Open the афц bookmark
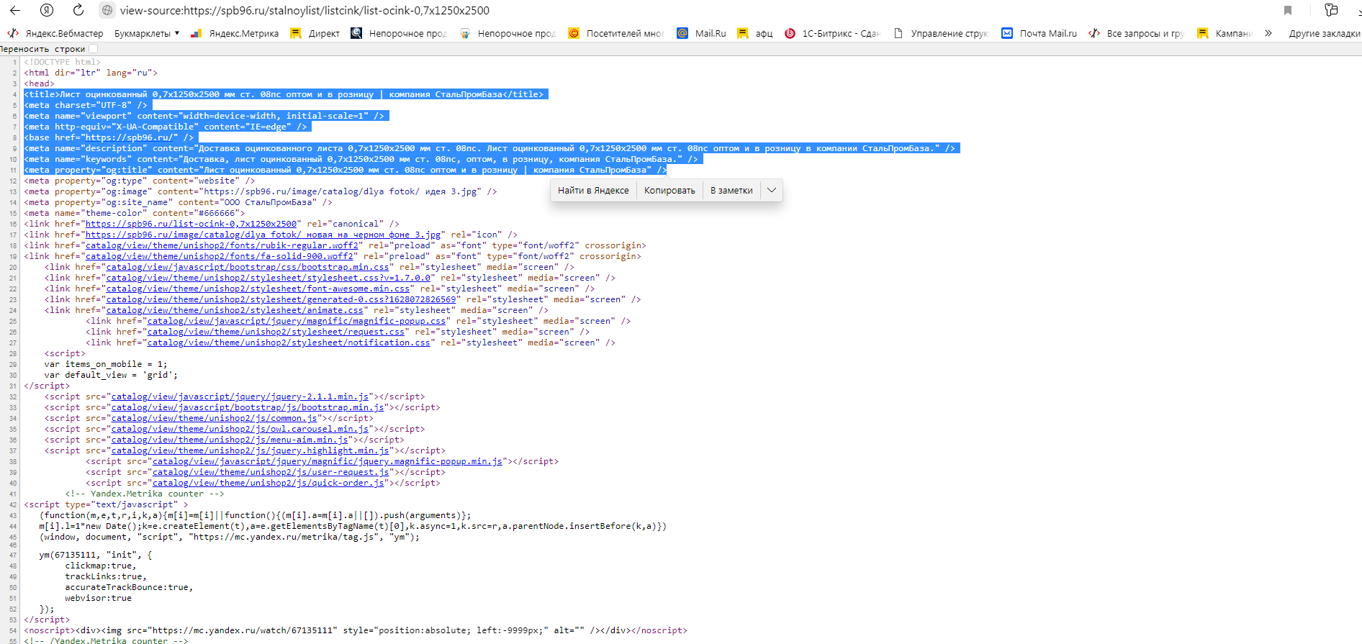Image resolution: width=1362 pixels, height=644 pixels. (x=755, y=33)
